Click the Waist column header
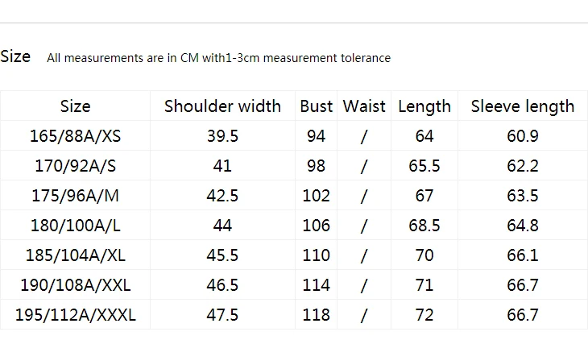Image resolution: width=588 pixels, height=340 pixels. 364,106
